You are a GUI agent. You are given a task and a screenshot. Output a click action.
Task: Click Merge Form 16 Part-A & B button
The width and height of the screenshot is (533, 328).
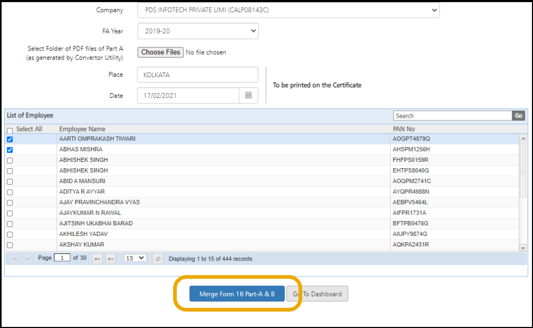click(x=237, y=293)
